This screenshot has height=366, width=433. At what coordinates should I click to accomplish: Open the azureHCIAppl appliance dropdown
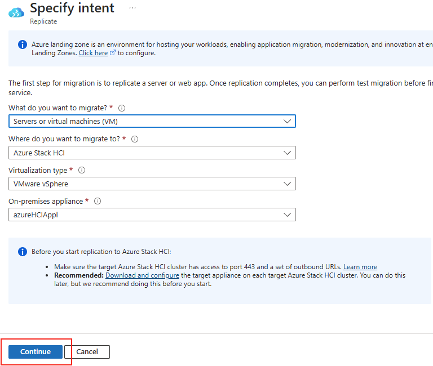point(152,215)
